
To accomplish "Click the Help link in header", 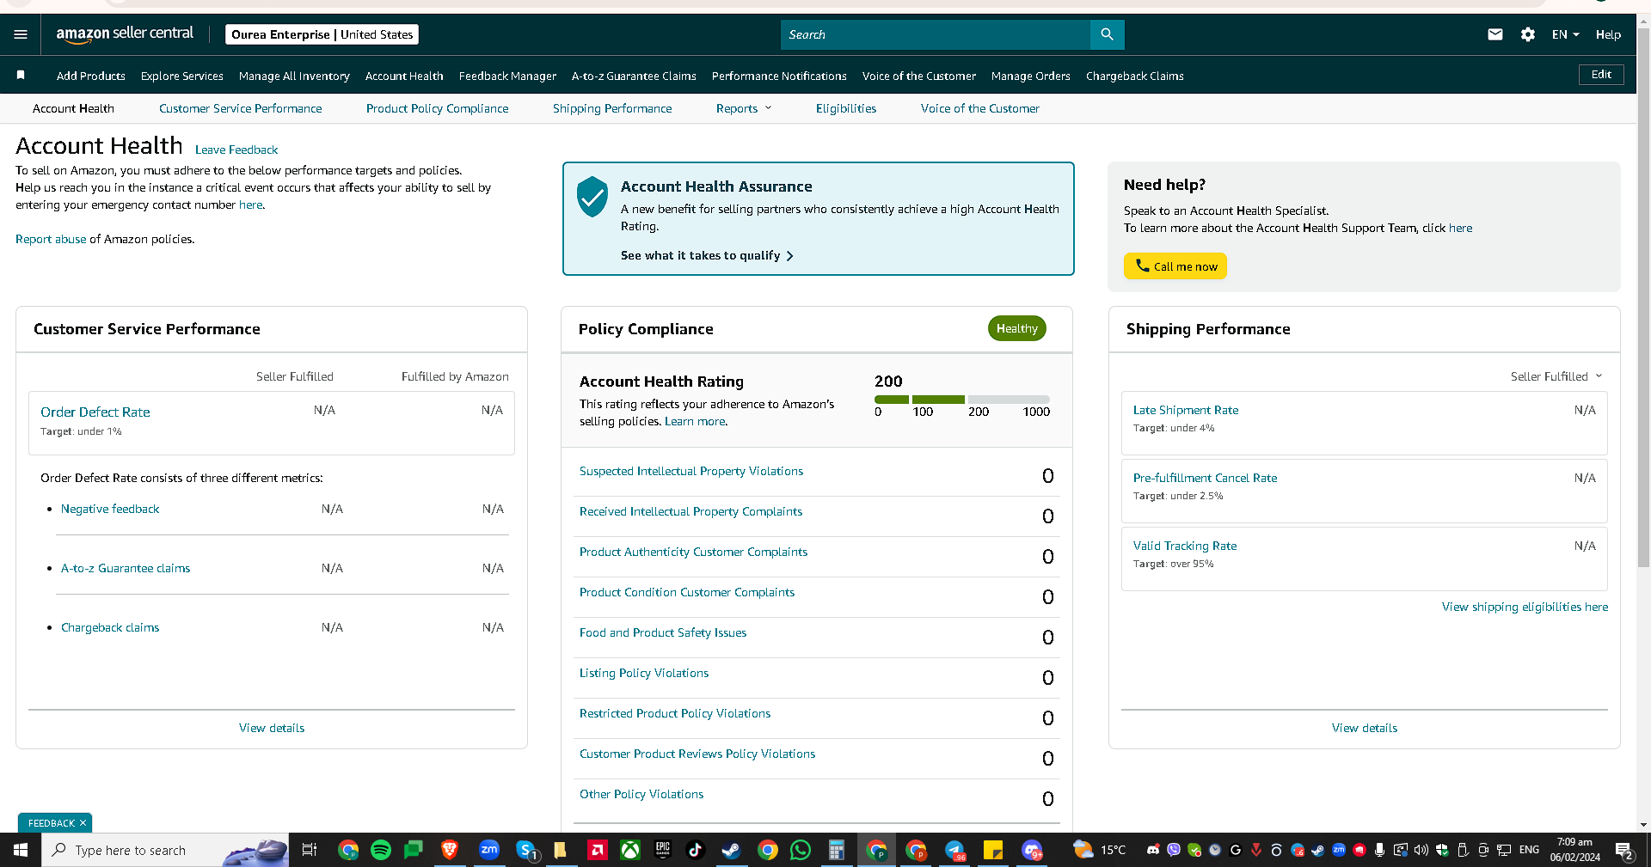I will [x=1608, y=34].
